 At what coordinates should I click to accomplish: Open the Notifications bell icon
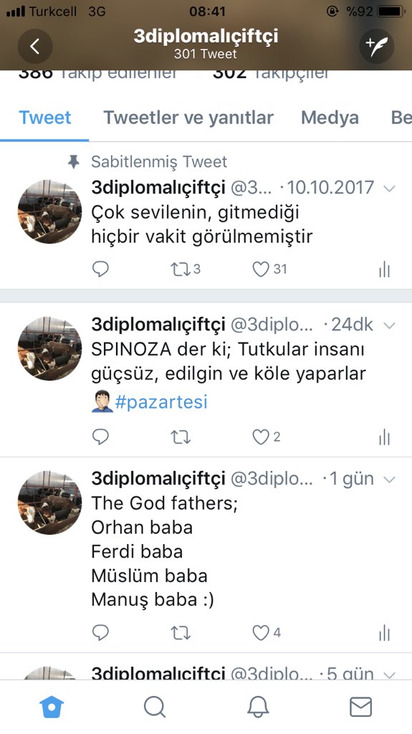click(258, 706)
